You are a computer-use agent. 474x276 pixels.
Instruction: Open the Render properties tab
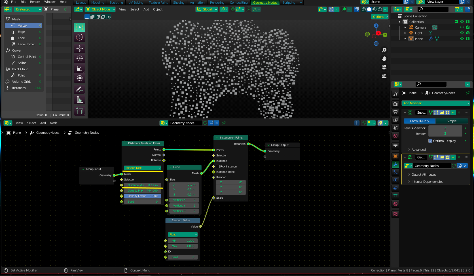395,104
